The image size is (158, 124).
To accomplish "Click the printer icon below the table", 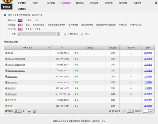I will click(x=29, y=111).
